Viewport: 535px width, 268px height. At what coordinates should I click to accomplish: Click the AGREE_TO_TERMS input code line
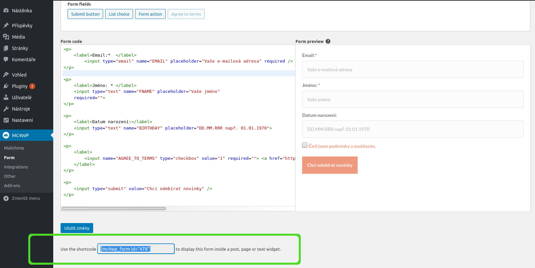point(190,158)
